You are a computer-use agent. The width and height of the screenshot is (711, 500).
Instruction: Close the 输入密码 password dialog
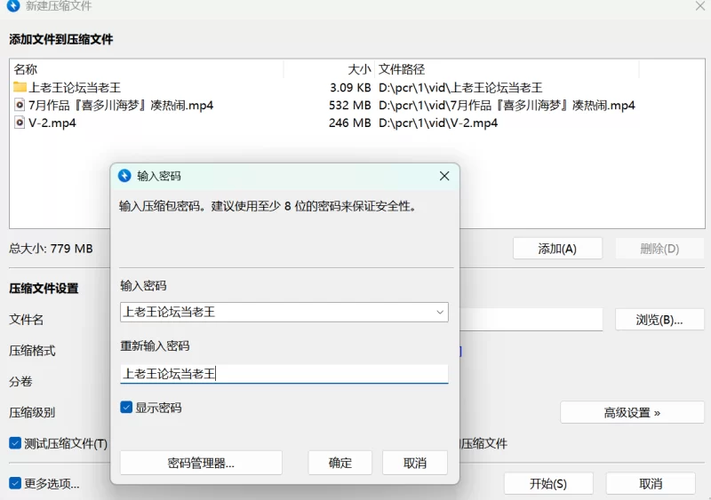point(444,176)
